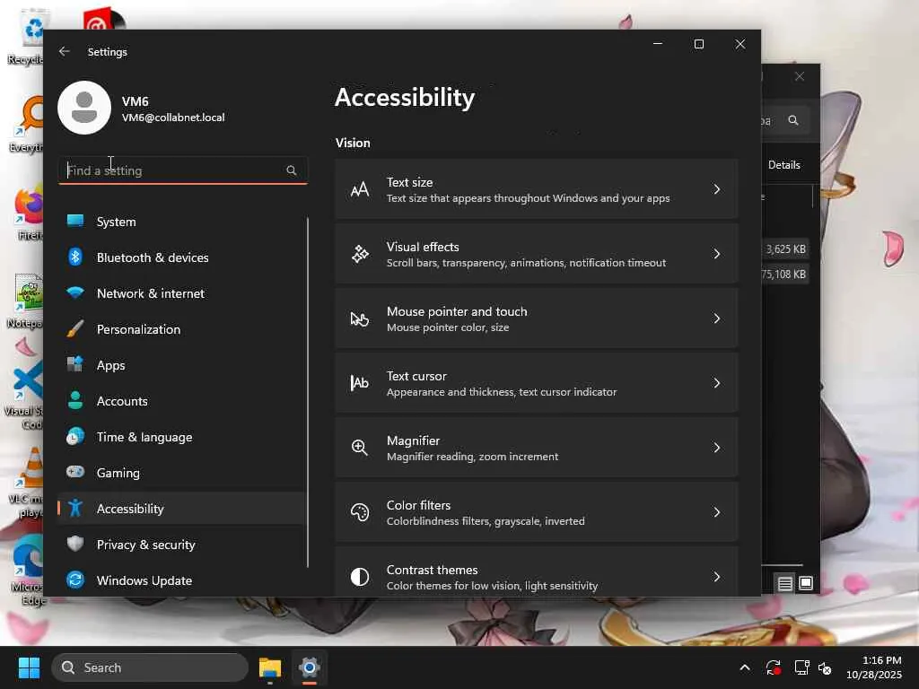Open Magnifier settings card

537,448
